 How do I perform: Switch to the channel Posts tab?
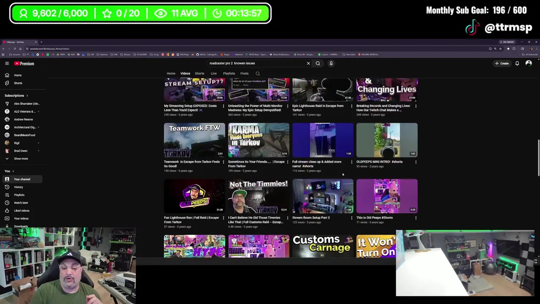click(244, 73)
